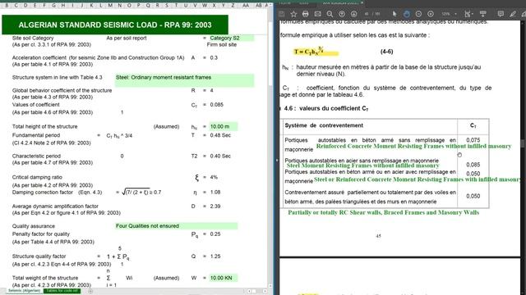Click column header M in Excel
526x295 pixels.
(110, 6)
